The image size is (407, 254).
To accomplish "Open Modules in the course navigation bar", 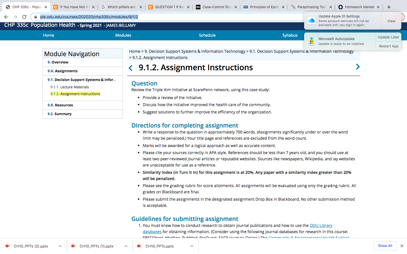I will point(123,35).
